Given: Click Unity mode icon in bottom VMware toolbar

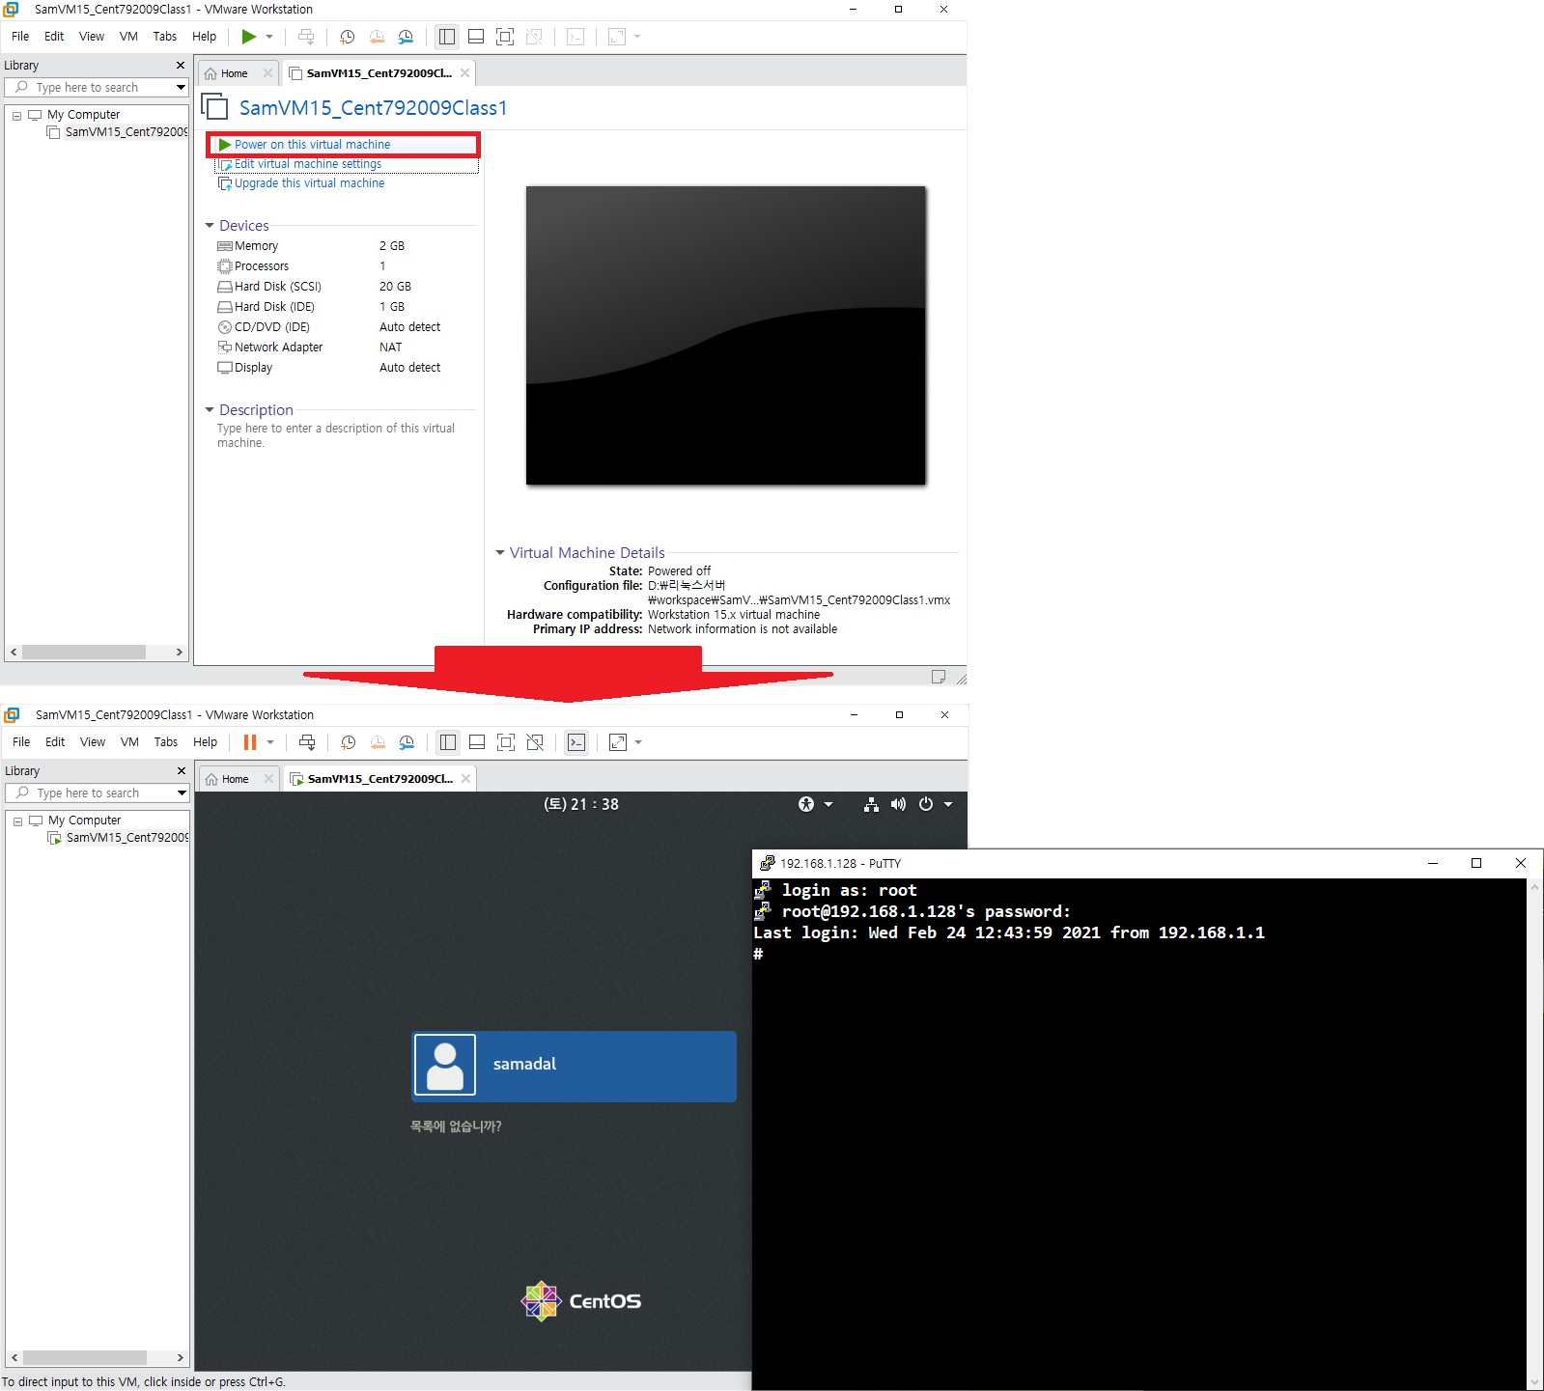Looking at the screenshot, I should click(x=535, y=742).
